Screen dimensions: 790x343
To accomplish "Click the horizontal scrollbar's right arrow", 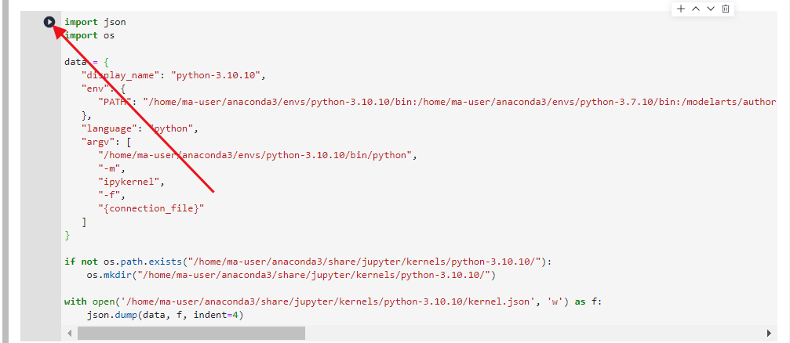I will (x=768, y=334).
